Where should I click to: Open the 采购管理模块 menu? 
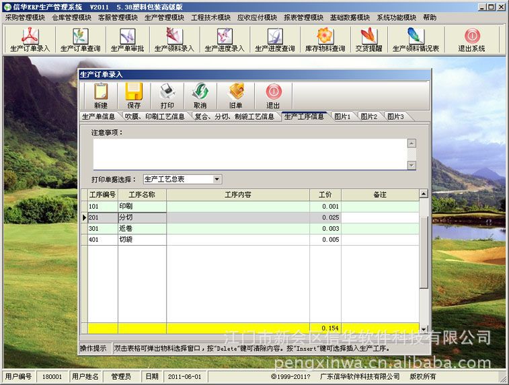[25, 17]
